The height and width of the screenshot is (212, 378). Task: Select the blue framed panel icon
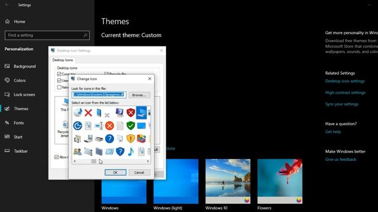(109, 152)
